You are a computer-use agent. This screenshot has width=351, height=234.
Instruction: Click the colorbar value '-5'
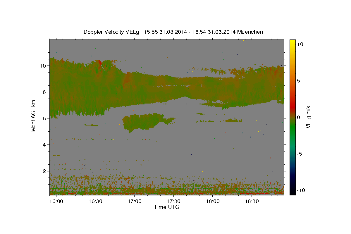(300, 154)
